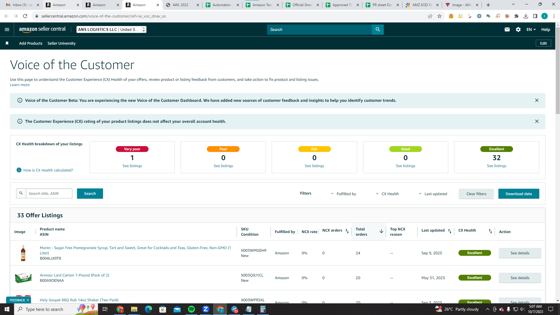Click the Amazon Seller Central logo

pos(42,29)
